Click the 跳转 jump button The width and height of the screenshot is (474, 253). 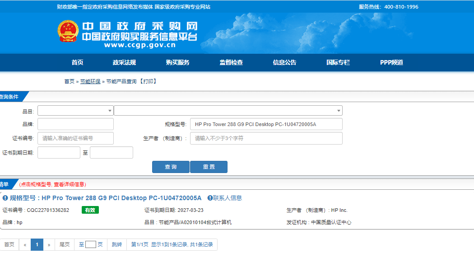[x=116, y=244]
